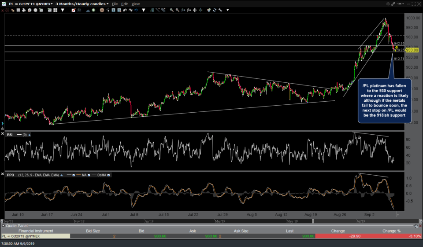Toggle the OsMA histogram checkbox
Screen dimensions: 423x247
click(108, 175)
